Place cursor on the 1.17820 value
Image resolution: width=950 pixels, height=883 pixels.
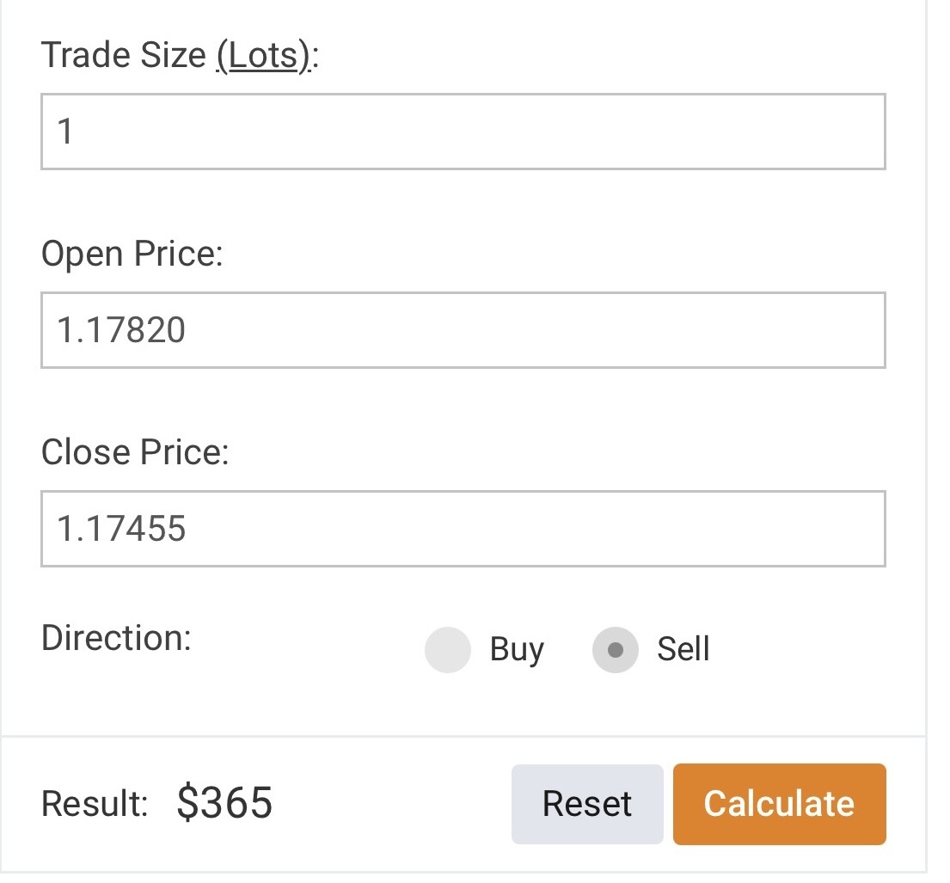click(121, 330)
